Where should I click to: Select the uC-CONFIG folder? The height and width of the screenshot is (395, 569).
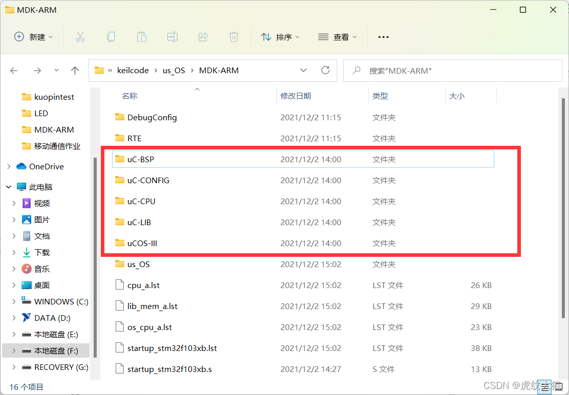click(303, 180)
